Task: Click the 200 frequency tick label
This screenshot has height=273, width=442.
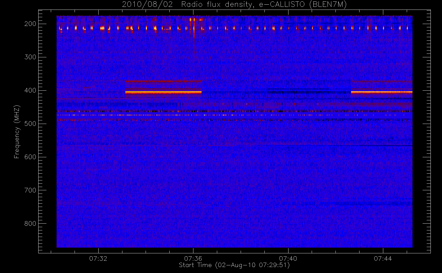Action: click(x=30, y=24)
